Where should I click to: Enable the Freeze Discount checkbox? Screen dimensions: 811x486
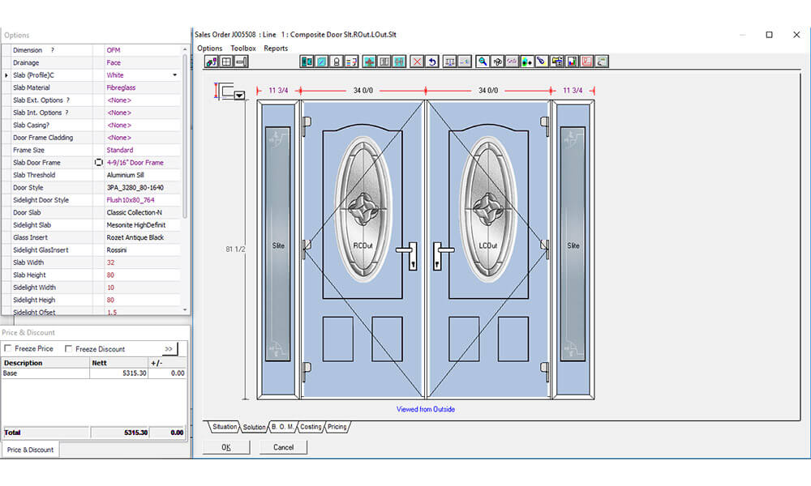(x=70, y=348)
